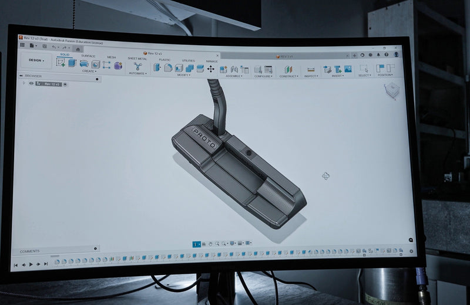Expand the Rev 12 v3 tree node

(24, 83)
